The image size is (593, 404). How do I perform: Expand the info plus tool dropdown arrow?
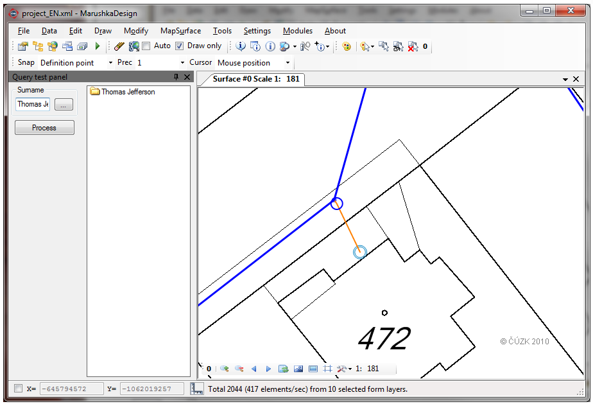pos(327,47)
